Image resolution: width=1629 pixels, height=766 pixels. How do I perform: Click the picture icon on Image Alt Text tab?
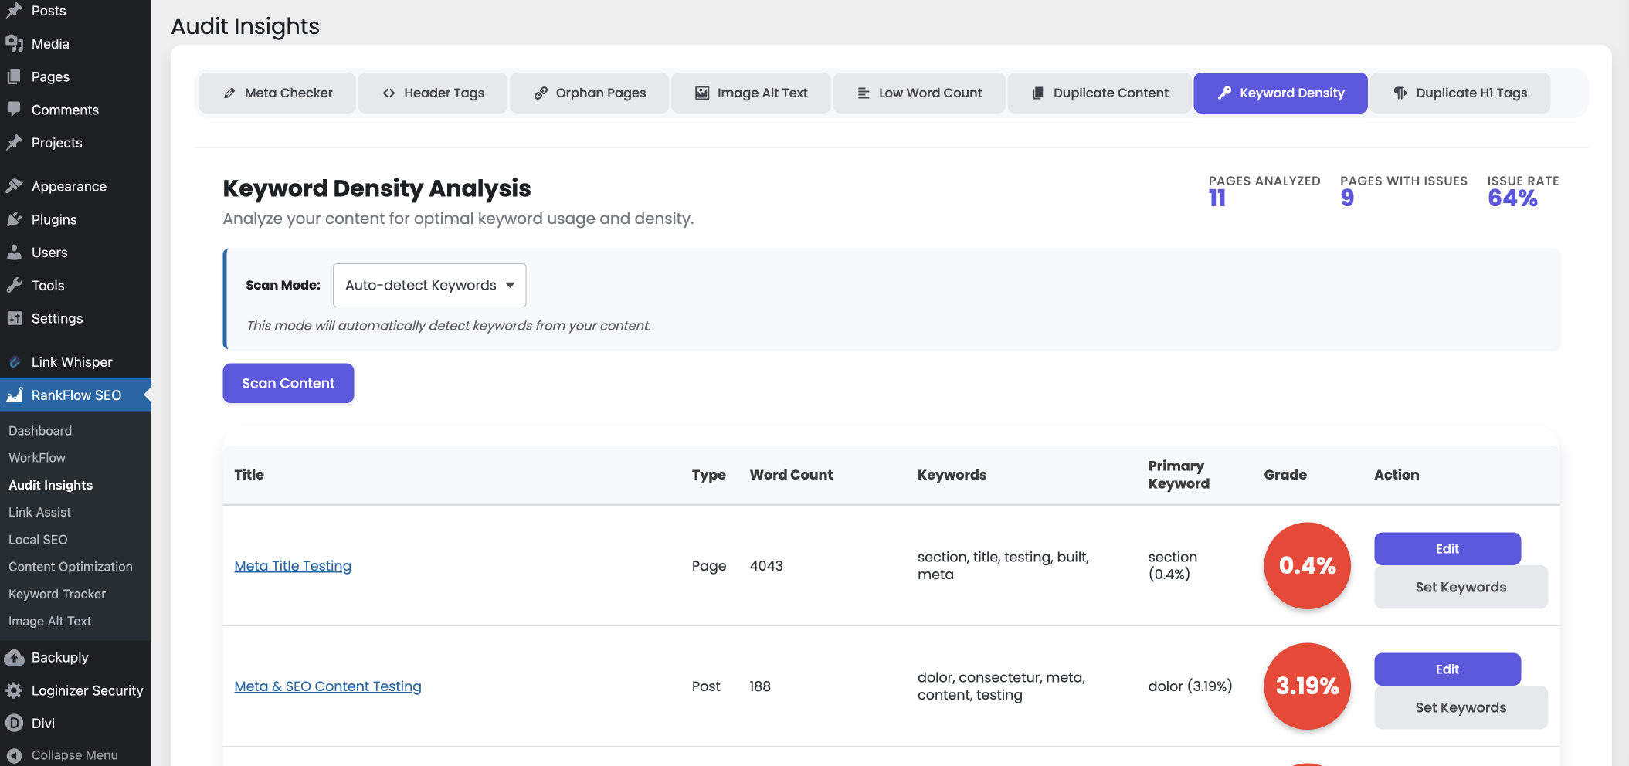702,93
